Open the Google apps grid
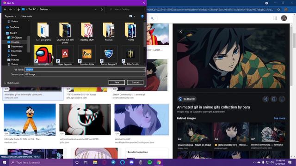The width and height of the screenshot is (296, 166). coord(275,18)
